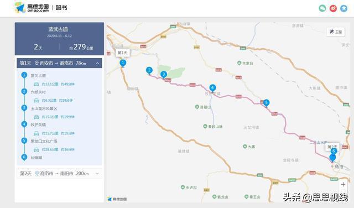This screenshot has width=354, height=208.
Task: Click the 水进沟 scenic spot icon
Action: [x=183, y=187]
